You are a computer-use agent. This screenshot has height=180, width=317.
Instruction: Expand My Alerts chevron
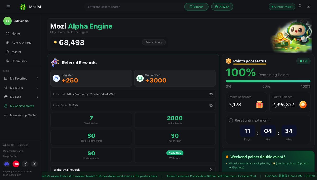click(x=37, y=88)
